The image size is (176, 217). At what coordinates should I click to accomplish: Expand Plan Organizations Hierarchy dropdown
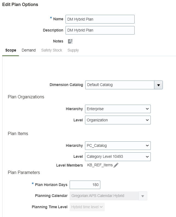click(118, 109)
